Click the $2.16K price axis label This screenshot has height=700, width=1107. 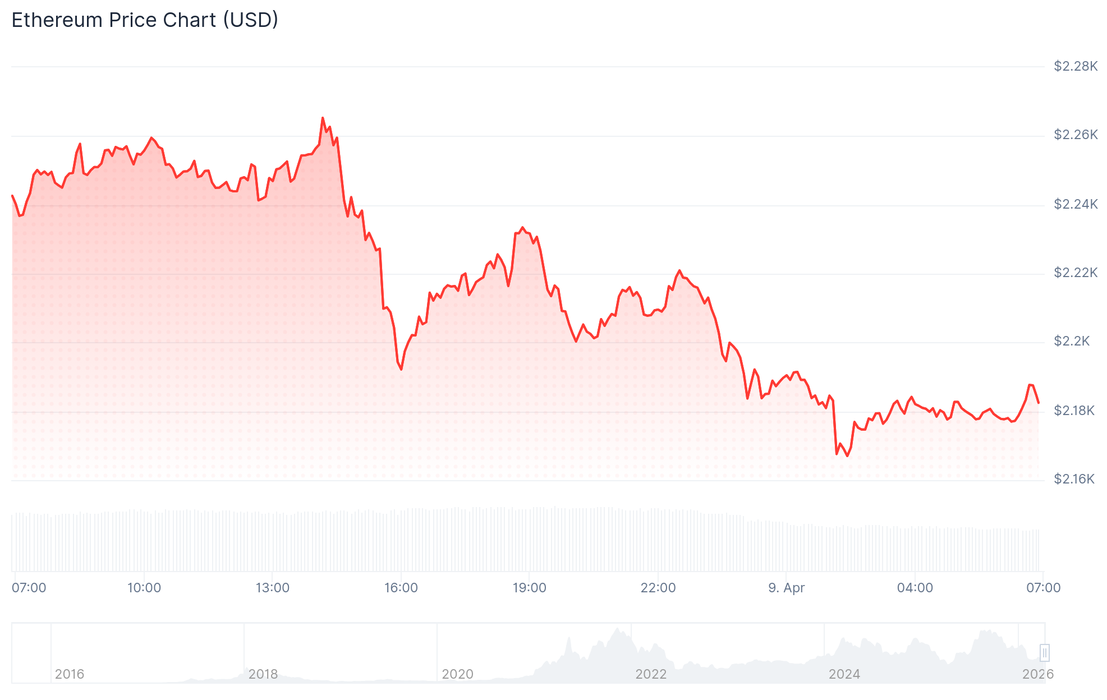1074,479
